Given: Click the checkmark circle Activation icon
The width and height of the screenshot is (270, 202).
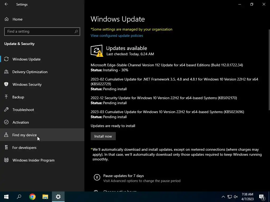Looking at the screenshot, I should [6, 122].
